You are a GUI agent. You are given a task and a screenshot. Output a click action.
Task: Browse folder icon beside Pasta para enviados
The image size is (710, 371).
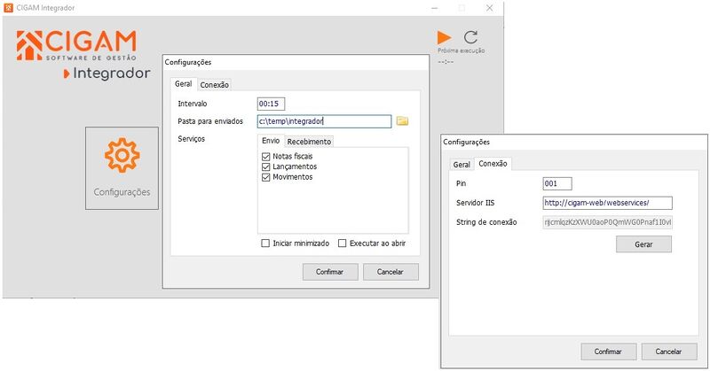(402, 120)
